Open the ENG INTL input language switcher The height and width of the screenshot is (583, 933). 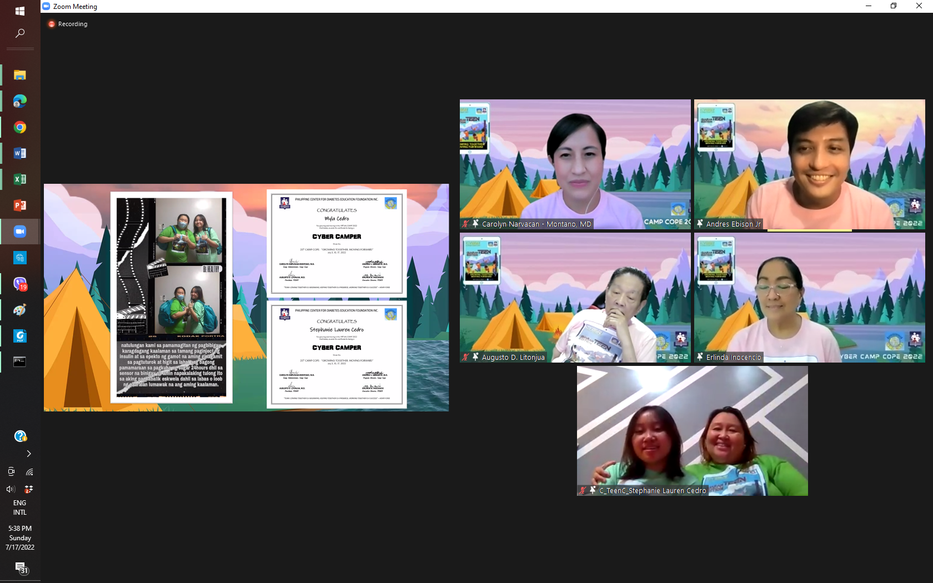coord(20,507)
